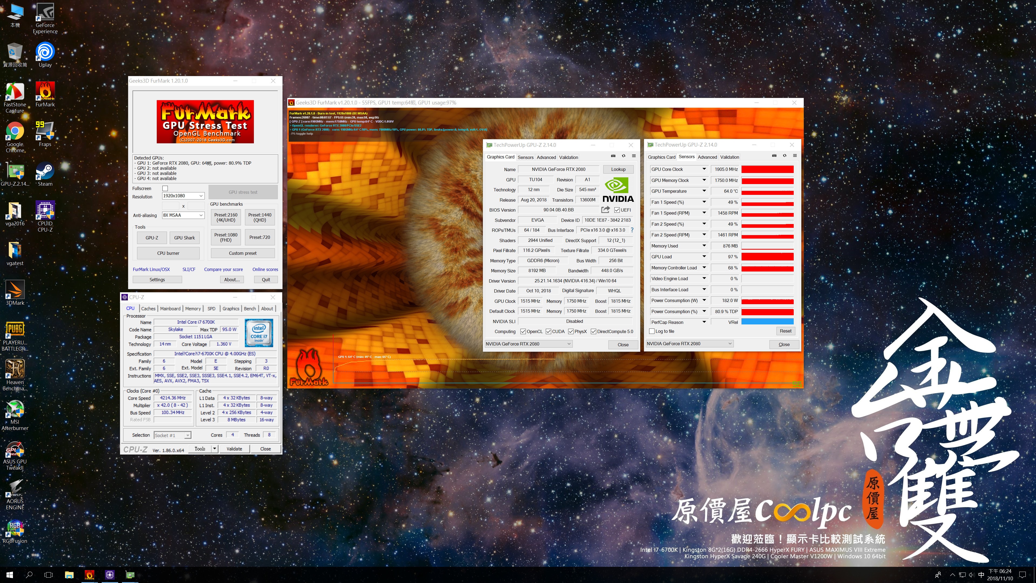Select the RGBFusion desktop icon
This screenshot has width=1036, height=583.
click(15, 531)
